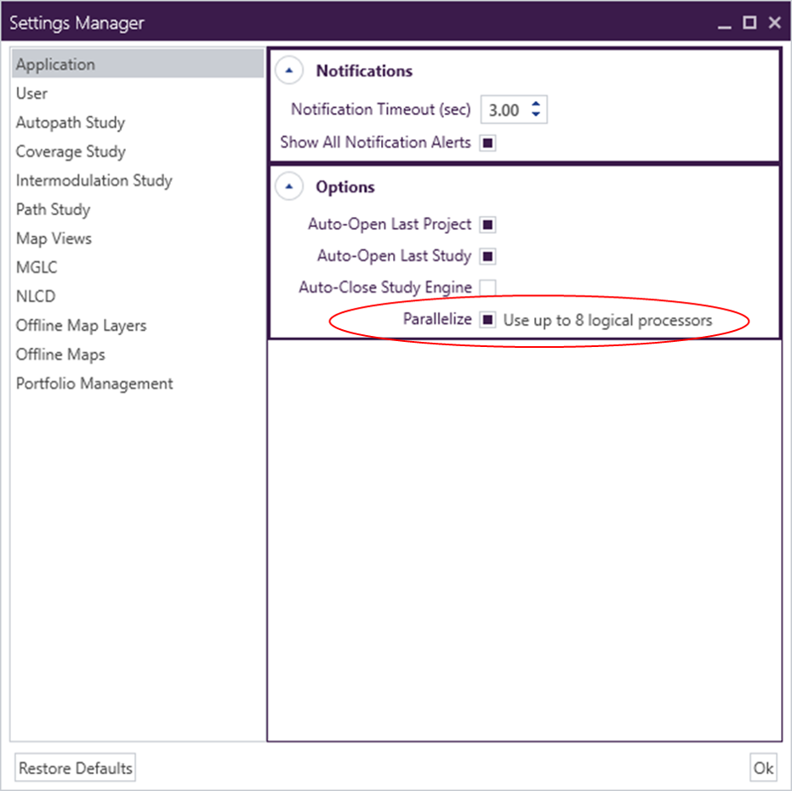Open Portfolio Management settings
Viewport: 792px width, 791px height.
[x=94, y=384]
